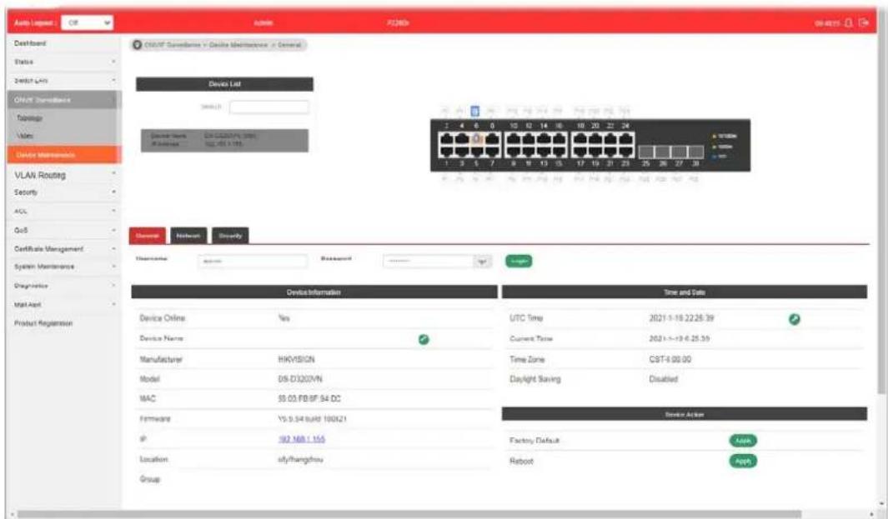The height and width of the screenshot is (519, 888).
Task: Expand the Mail Alert menu
Action: (x=63, y=305)
